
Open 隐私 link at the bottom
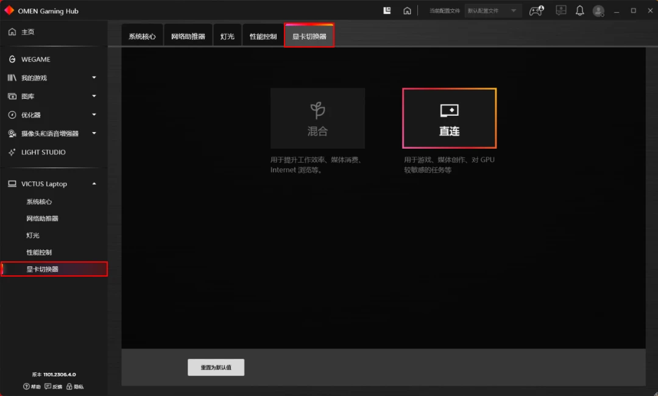point(75,386)
